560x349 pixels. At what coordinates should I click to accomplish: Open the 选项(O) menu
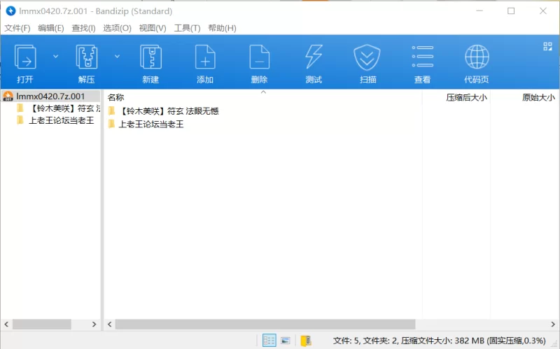pos(117,28)
